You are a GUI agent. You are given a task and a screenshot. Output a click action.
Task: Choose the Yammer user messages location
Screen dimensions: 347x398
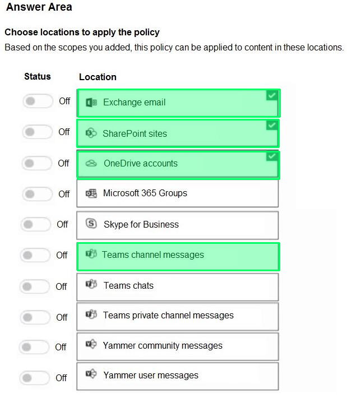pyautogui.click(x=178, y=377)
